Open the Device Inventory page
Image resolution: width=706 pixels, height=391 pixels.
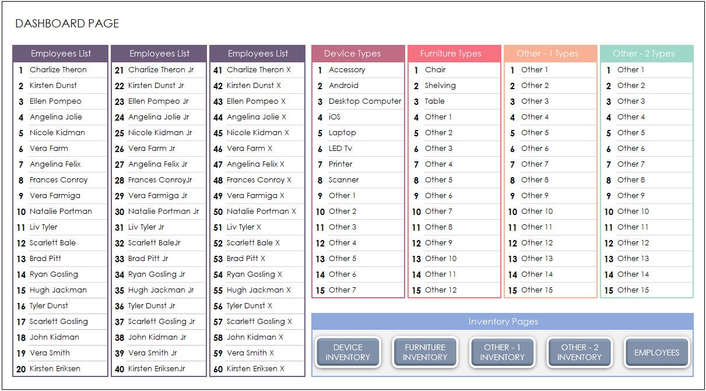coord(347,351)
